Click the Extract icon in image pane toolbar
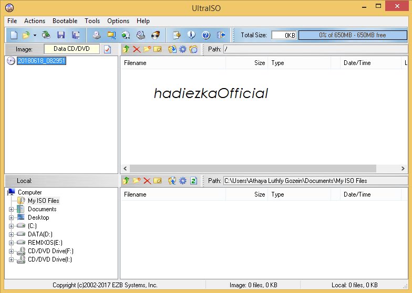The width and height of the screenshot is (412, 293). pyautogui.click(x=172, y=49)
